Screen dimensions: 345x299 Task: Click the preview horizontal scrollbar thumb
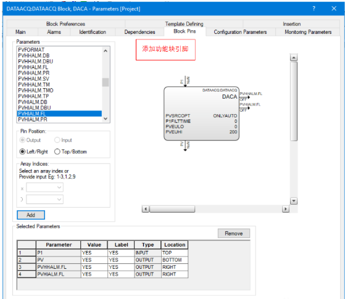[x=172, y=208]
